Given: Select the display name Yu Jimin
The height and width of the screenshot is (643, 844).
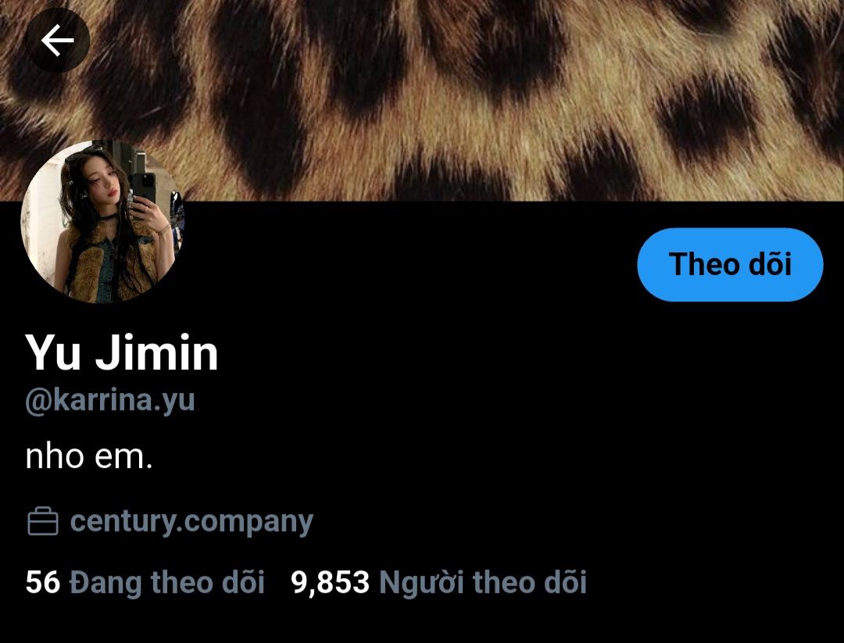Looking at the screenshot, I should tap(122, 353).
